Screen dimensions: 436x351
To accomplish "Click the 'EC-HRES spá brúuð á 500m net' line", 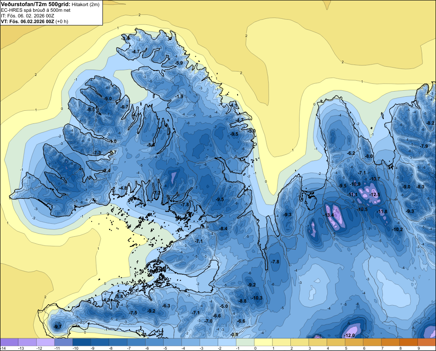I will [x=36, y=10].
